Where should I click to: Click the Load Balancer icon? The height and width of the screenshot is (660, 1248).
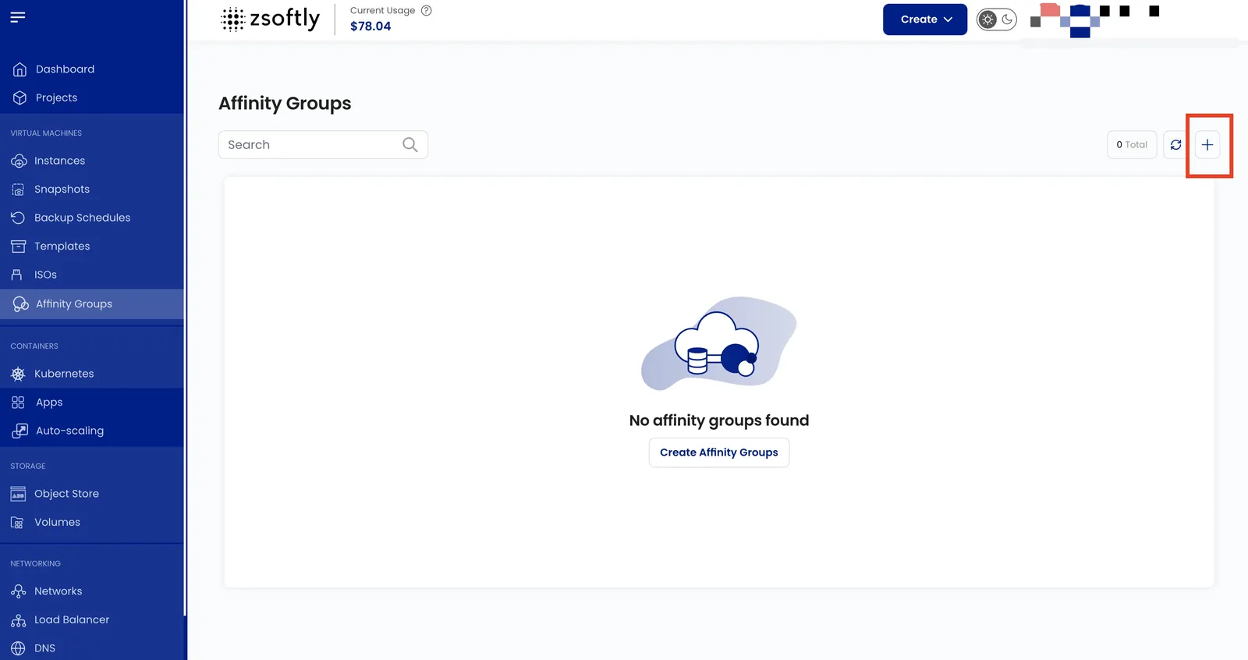click(18, 620)
